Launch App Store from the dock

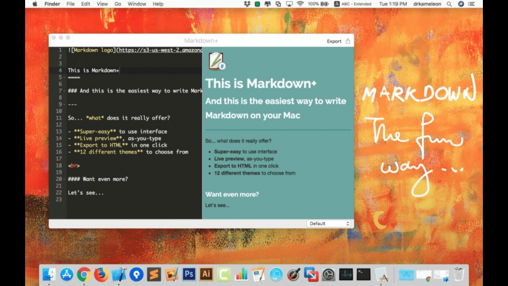(x=67, y=274)
